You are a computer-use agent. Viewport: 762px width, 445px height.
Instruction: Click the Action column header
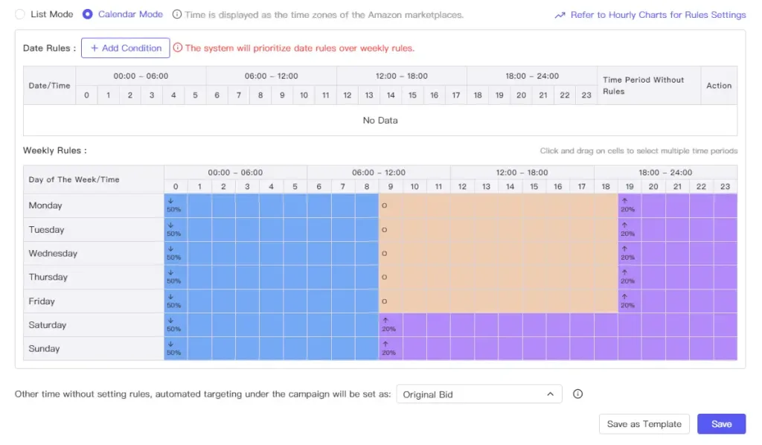tap(719, 86)
